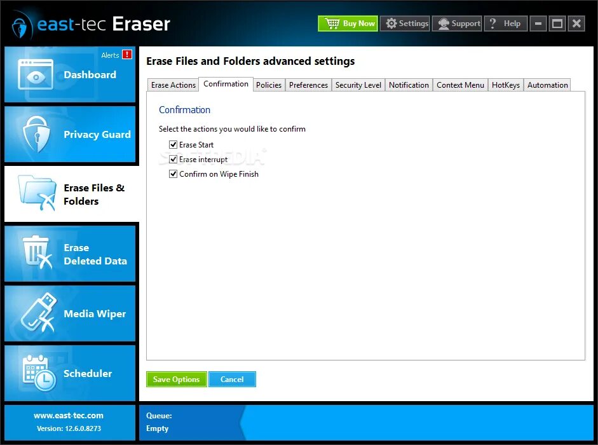This screenshot has height=445, width=598.
Task: Click the red Alerts exclamation icon
Action: pyautogui.click(x=127, y=55)
